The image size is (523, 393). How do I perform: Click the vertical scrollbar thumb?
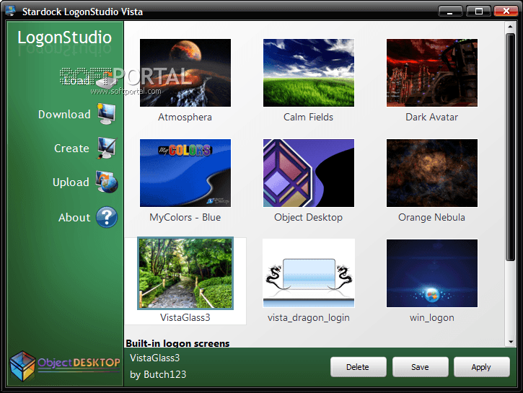coord(510,146)
